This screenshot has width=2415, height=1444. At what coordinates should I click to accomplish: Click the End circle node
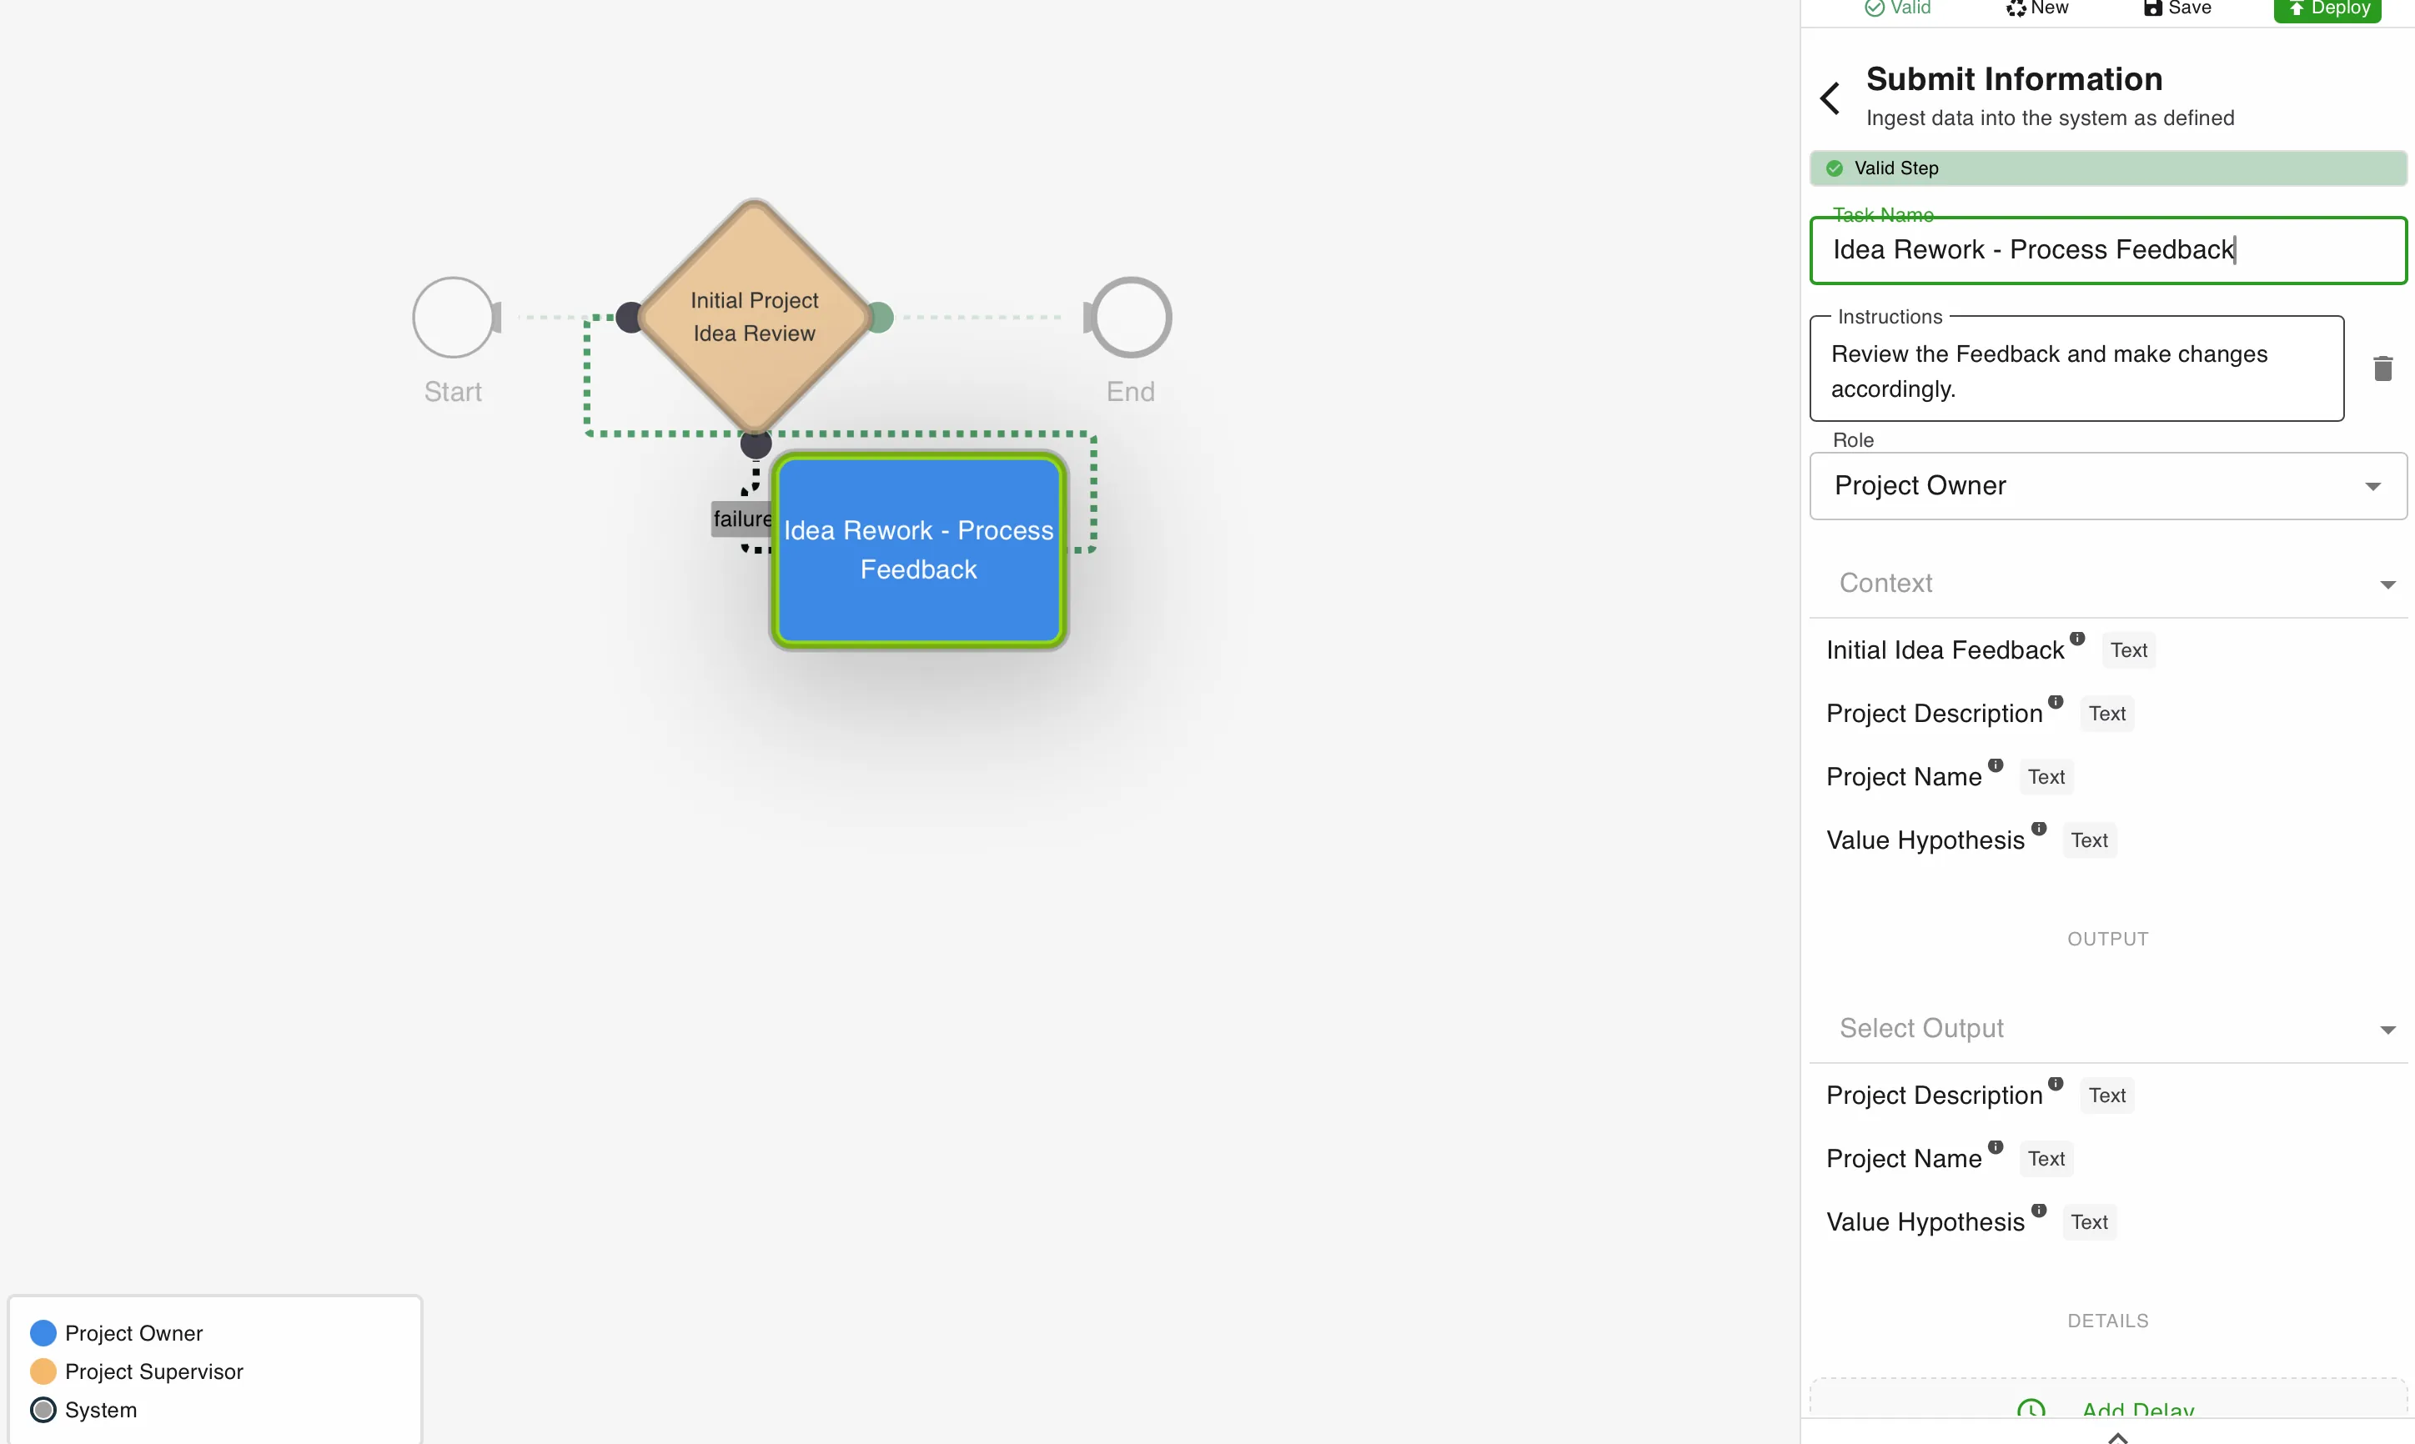(1131, 317)
